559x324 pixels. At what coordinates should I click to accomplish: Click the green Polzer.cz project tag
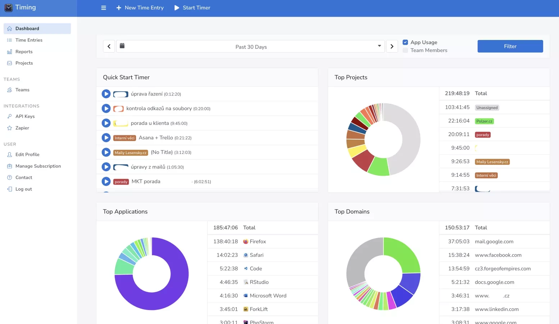pos(484,121)
